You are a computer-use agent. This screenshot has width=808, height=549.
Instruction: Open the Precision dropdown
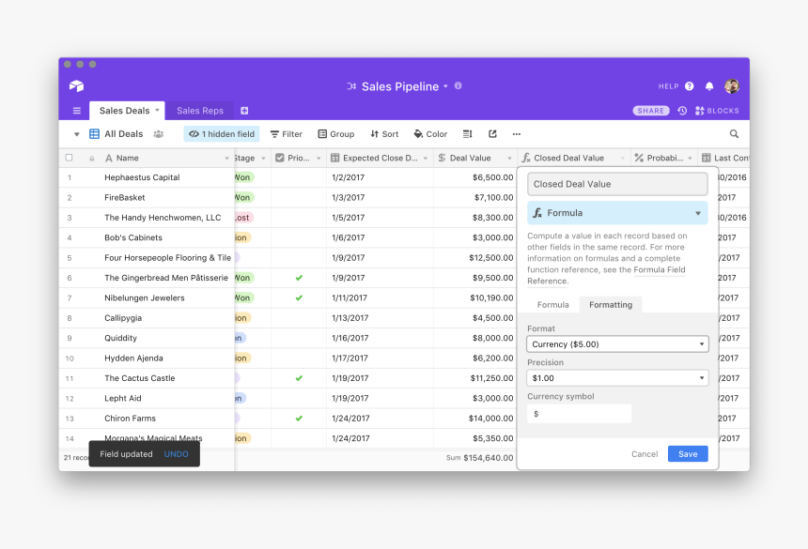(617, 378)
